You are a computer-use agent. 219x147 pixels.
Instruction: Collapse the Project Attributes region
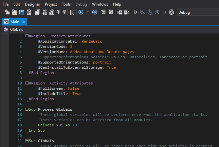click(x=27, y=36)
